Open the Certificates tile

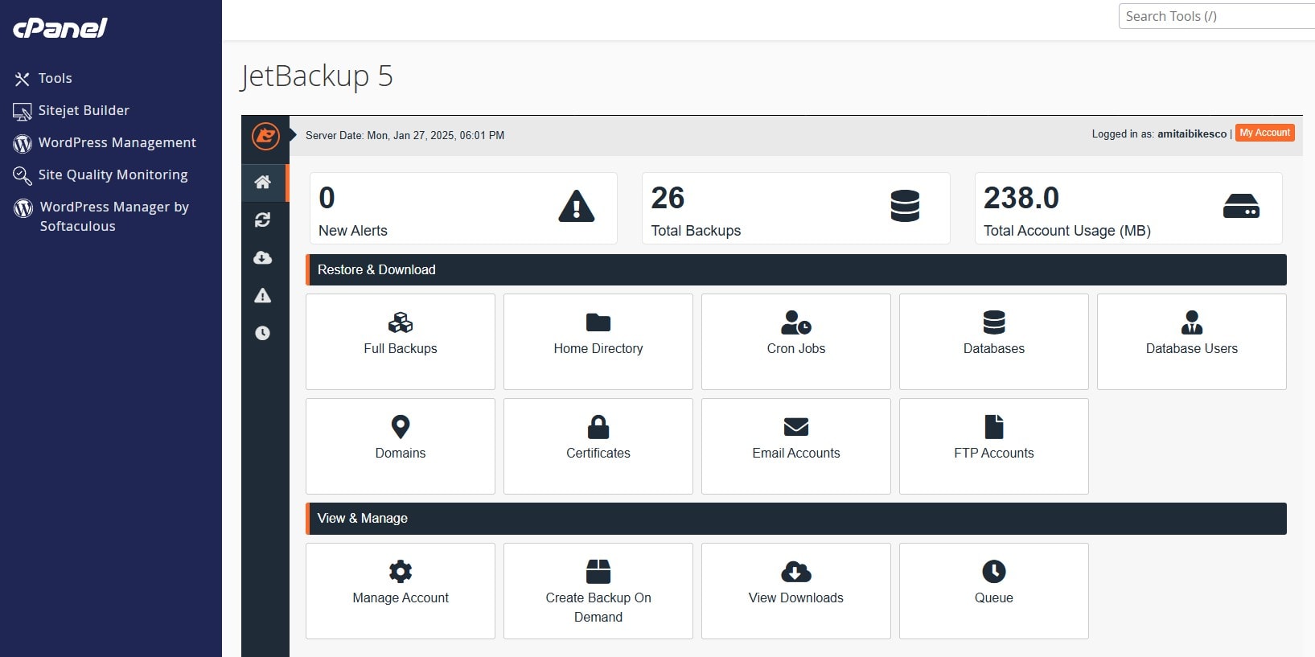(598, 446)
